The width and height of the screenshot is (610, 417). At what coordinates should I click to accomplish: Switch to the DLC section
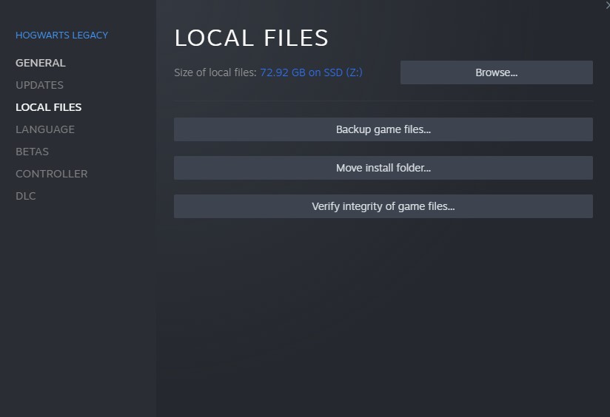pyautogui.click(x=26, y=196)
